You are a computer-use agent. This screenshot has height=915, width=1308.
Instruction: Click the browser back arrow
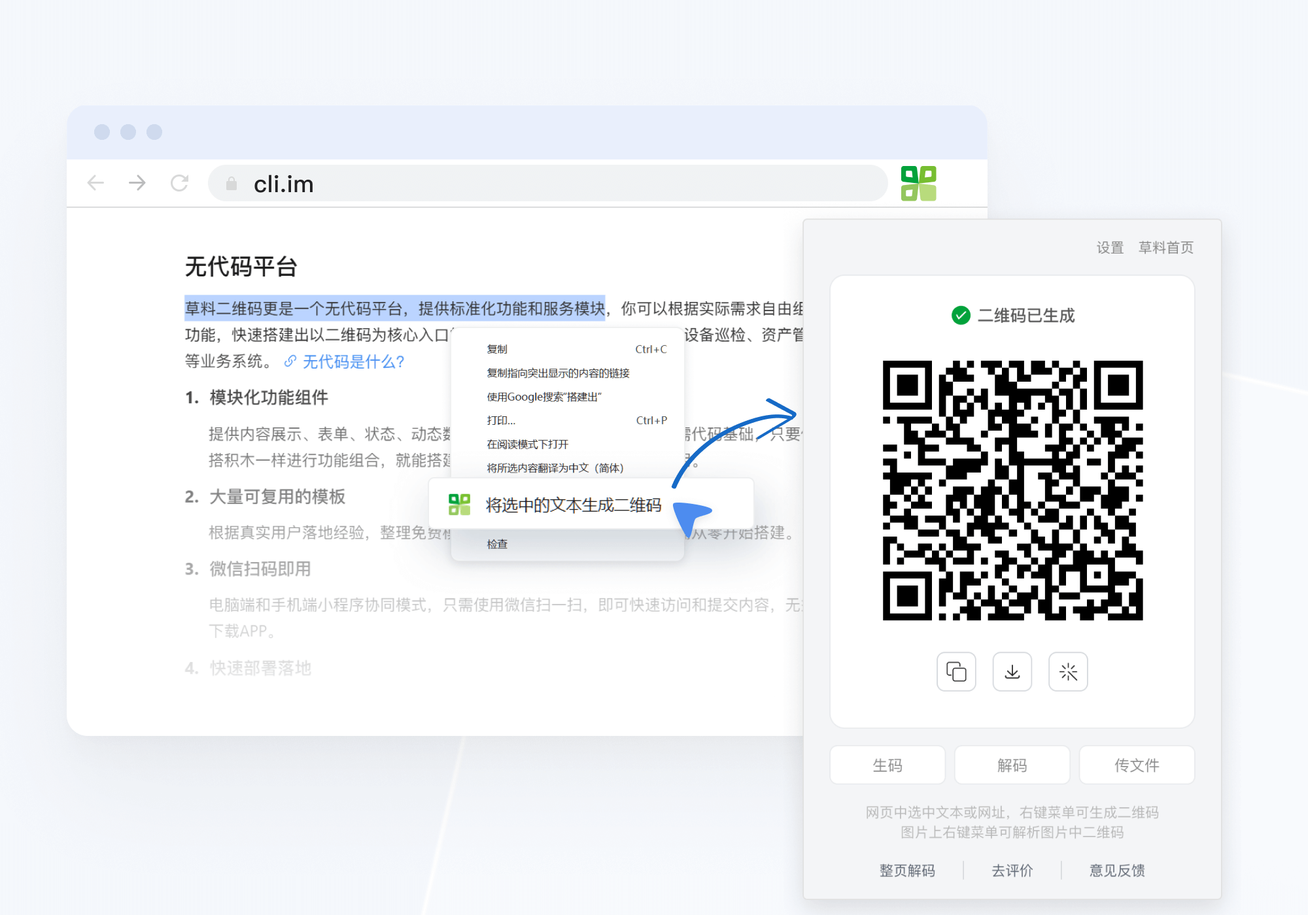(95, 183)
